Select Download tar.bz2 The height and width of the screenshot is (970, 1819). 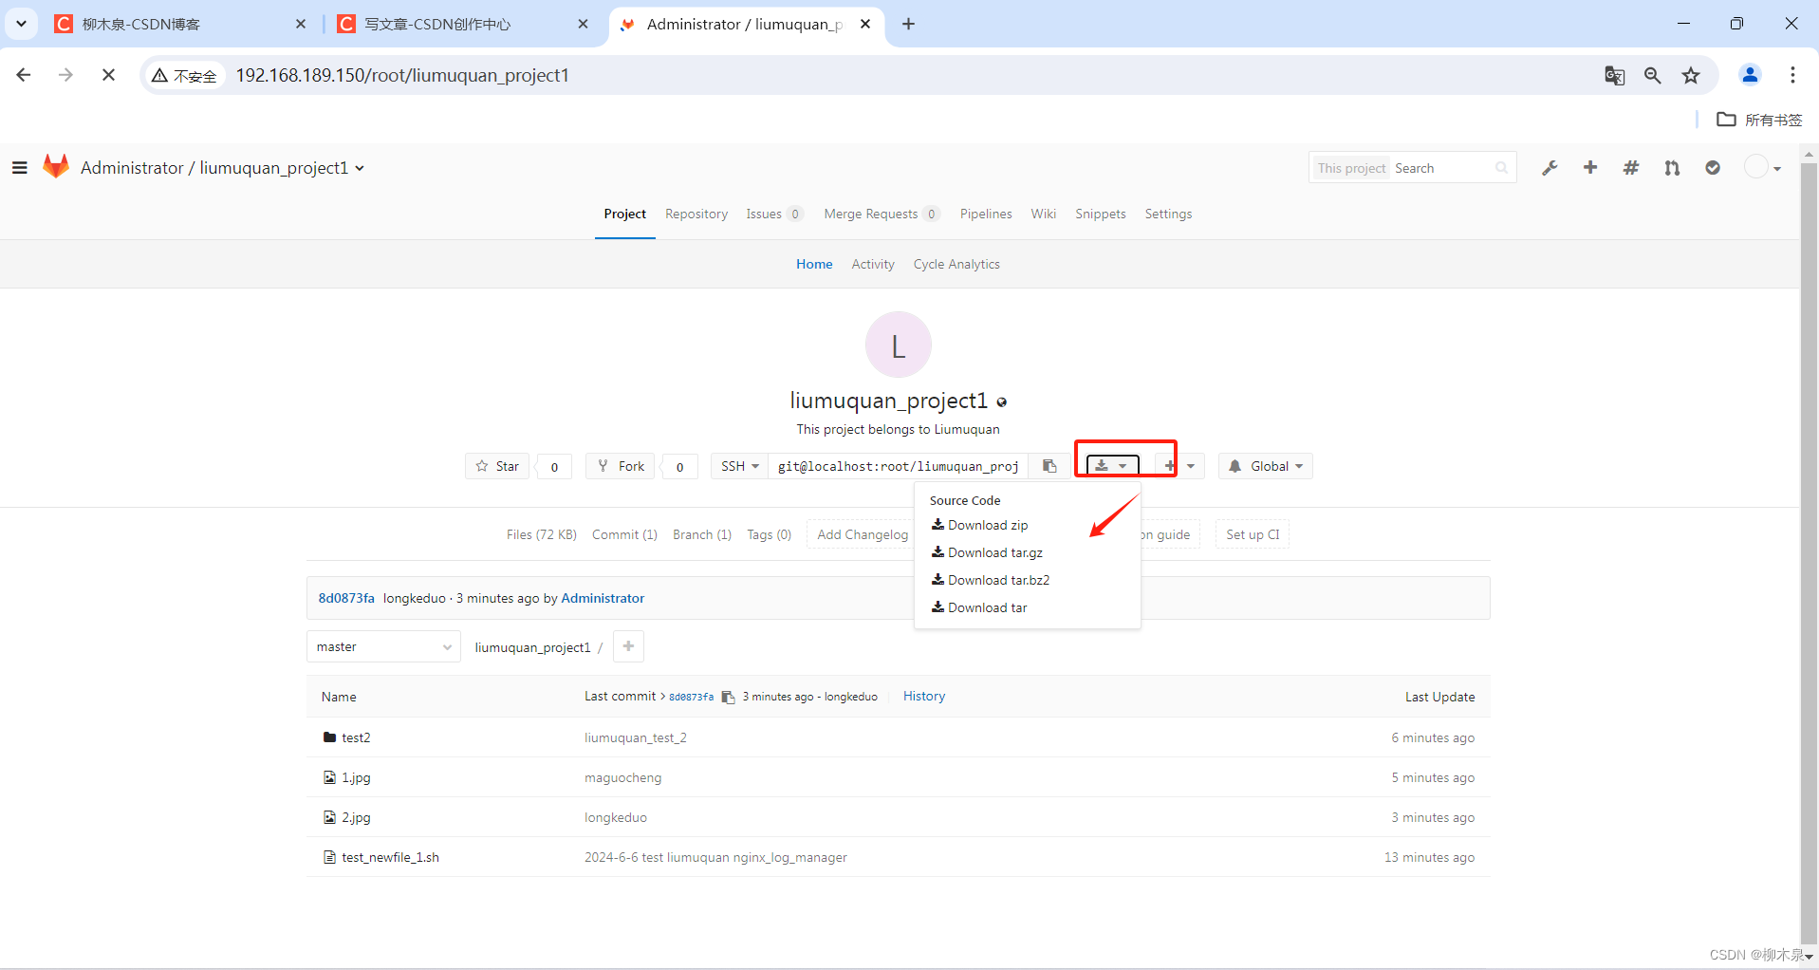tap(991, 580)
